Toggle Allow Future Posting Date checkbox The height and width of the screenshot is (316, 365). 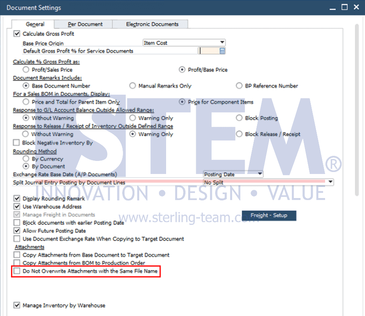(x=17, y=230)
